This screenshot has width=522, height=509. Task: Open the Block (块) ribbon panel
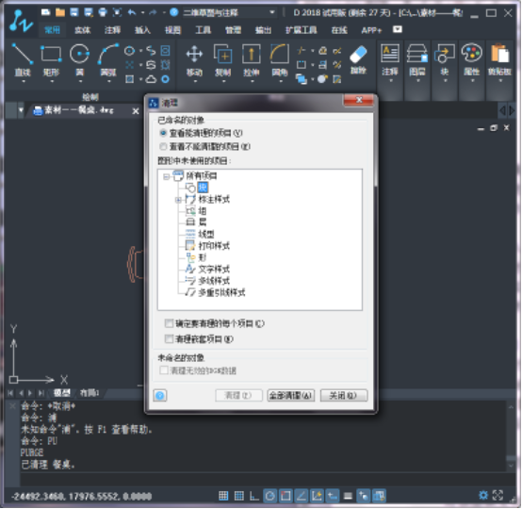click(x=445, y=61)
